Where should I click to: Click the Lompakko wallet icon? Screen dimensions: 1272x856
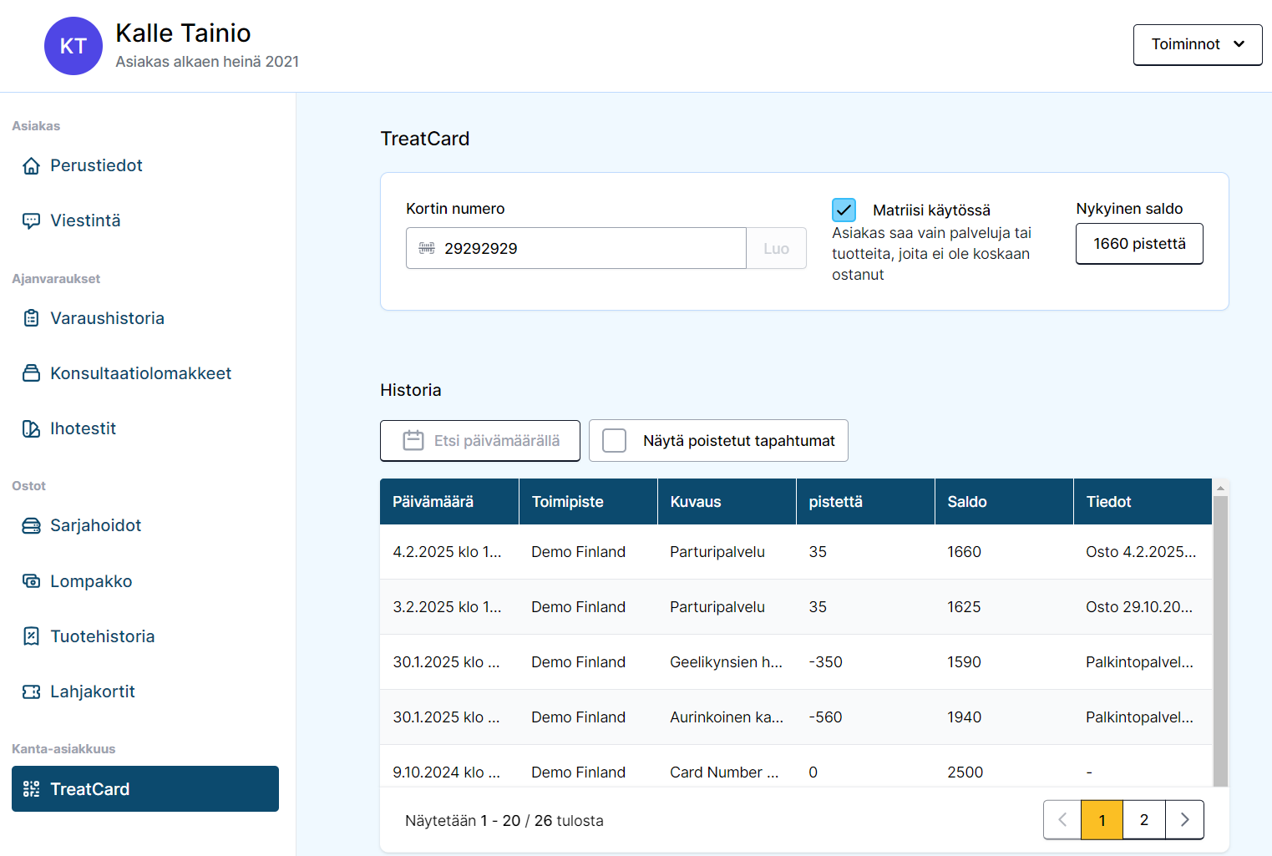[x=31, y=581]
